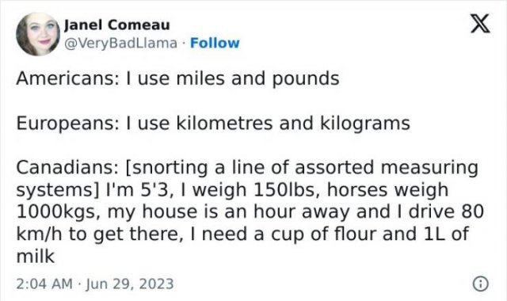The height and width of the screenshot is (301, 507).
Task: Click the bracketed word [snorting
Action: coord(166,168)
